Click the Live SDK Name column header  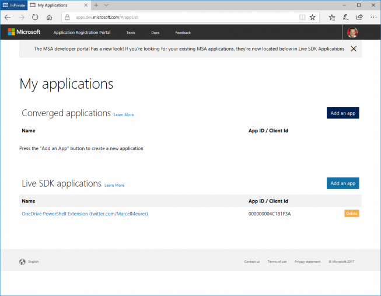click(29, 201)
